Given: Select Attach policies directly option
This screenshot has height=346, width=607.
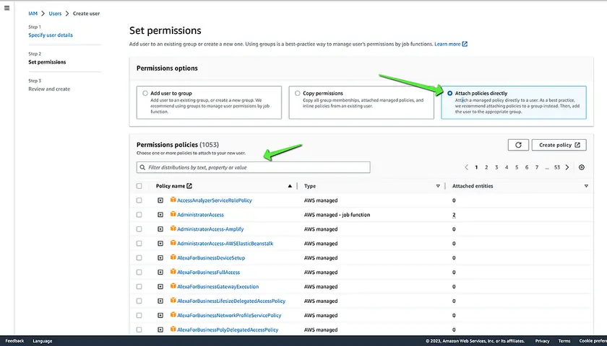Looking at the screenshot, I should pos(449,93).
